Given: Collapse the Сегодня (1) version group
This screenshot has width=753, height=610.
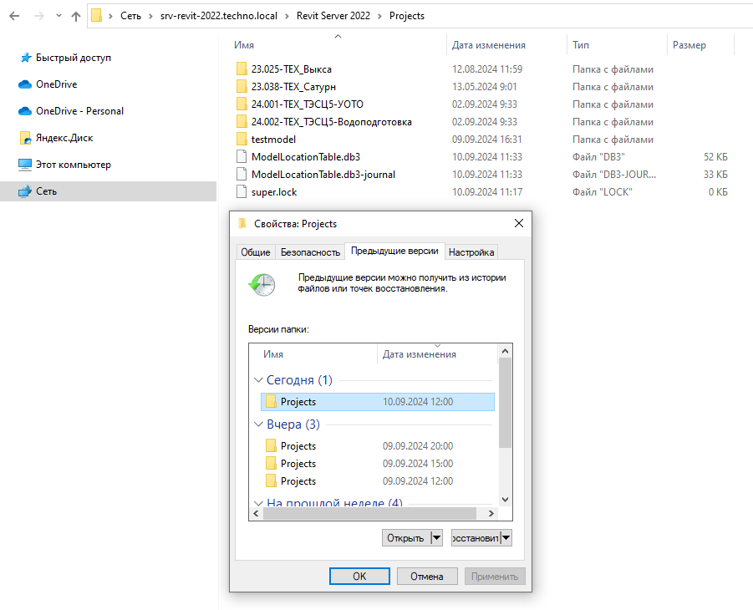Looking at the screenshot, I should pyautogui.click(x=258, y=380).
